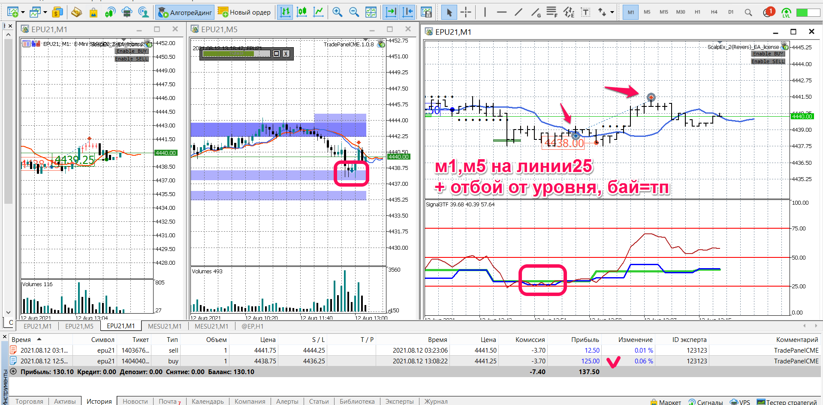Open the Market shopping bag icon
This screenshot has width=823, height=405.
(93, 12)
